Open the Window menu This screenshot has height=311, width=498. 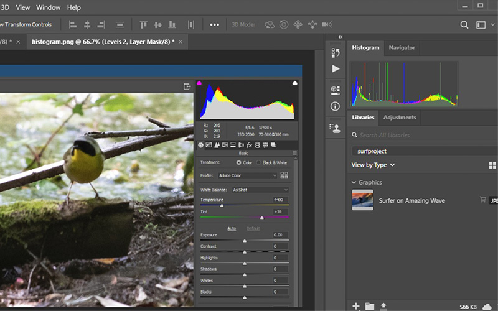pos(49,7)
